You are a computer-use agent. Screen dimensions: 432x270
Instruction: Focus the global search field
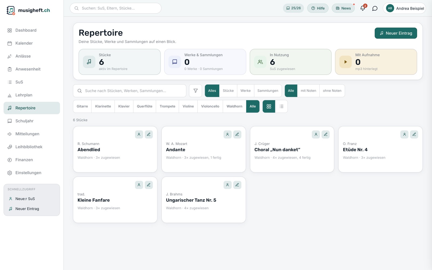(116, 8)
